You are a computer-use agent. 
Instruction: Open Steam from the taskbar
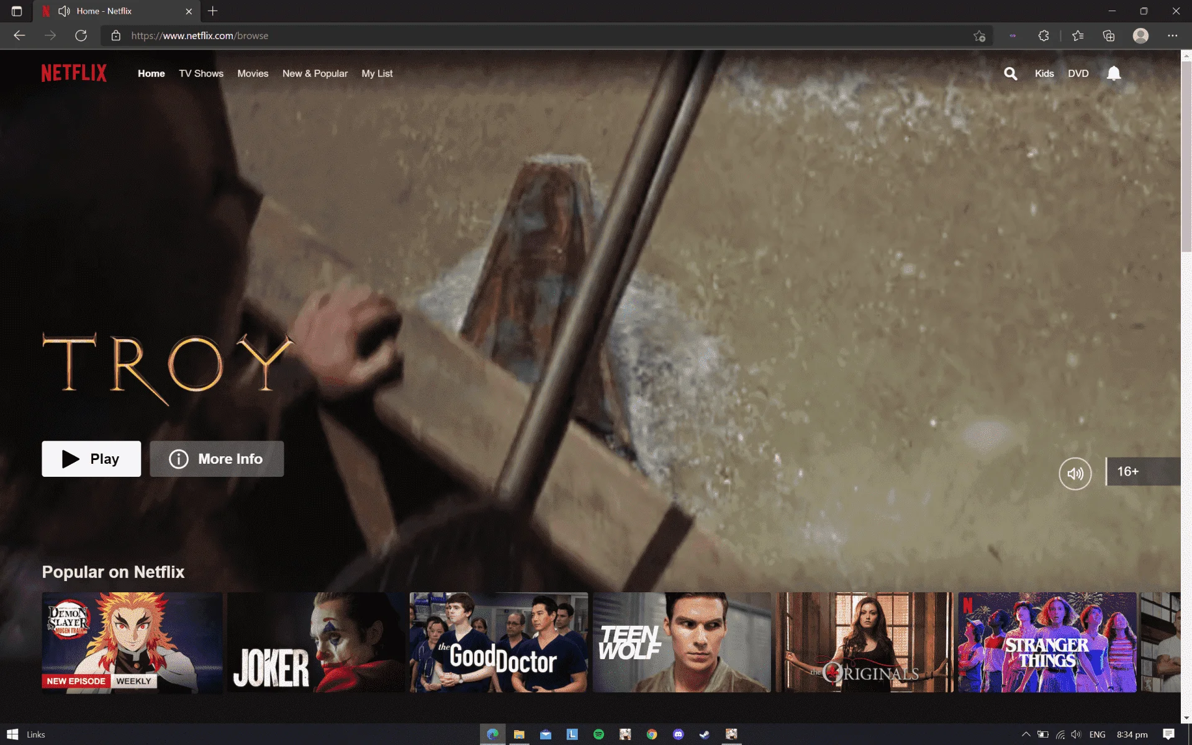coord(704,734)
